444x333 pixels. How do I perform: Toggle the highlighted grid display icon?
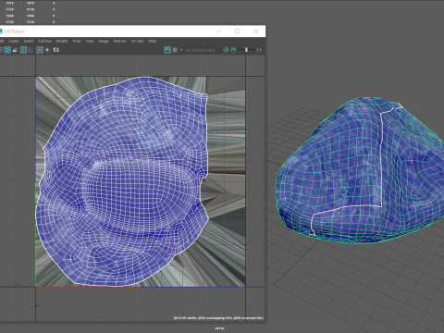(x=40, y=50)
